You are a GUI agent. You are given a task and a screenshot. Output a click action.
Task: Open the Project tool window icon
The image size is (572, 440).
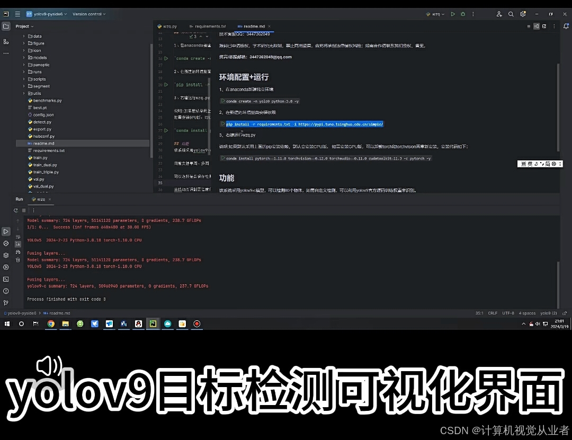pyautogui.click(x=6, y=26)
